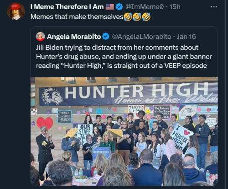Open Angela Morabito display name link
Screen dimensions: 228x189
click(x=74, y=37)
